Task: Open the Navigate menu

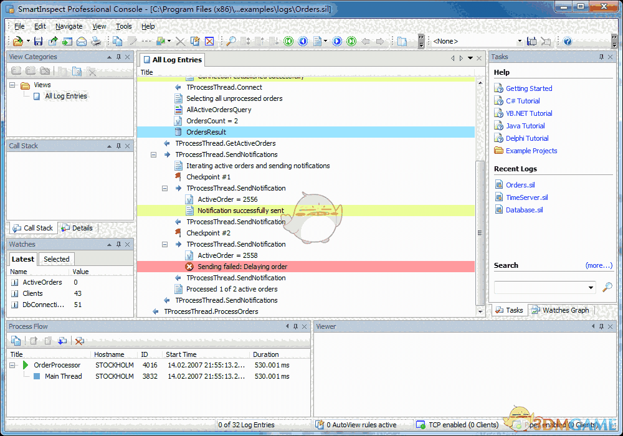Action: (x=69, y=26)
